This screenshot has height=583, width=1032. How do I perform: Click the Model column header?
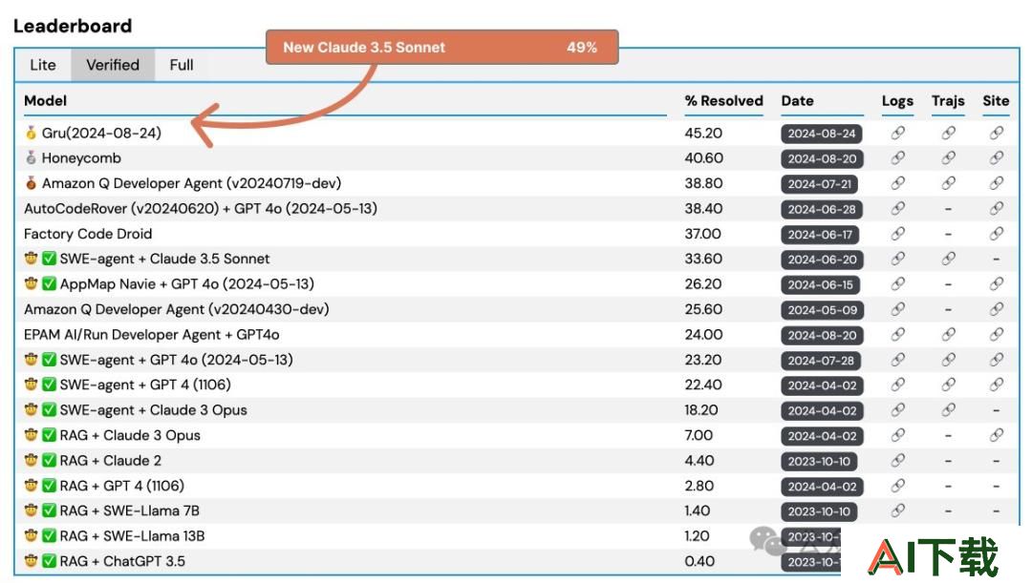tap(46, 101)
